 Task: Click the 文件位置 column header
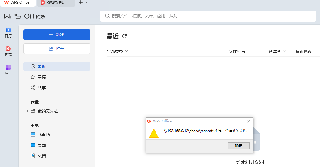click(237, 51)
